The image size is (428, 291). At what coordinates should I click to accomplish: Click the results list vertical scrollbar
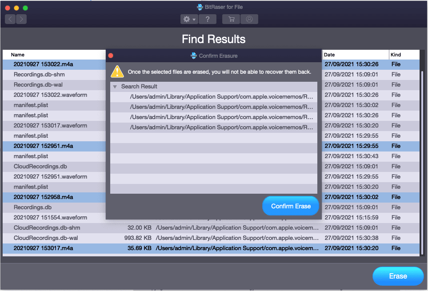(422, 163)
